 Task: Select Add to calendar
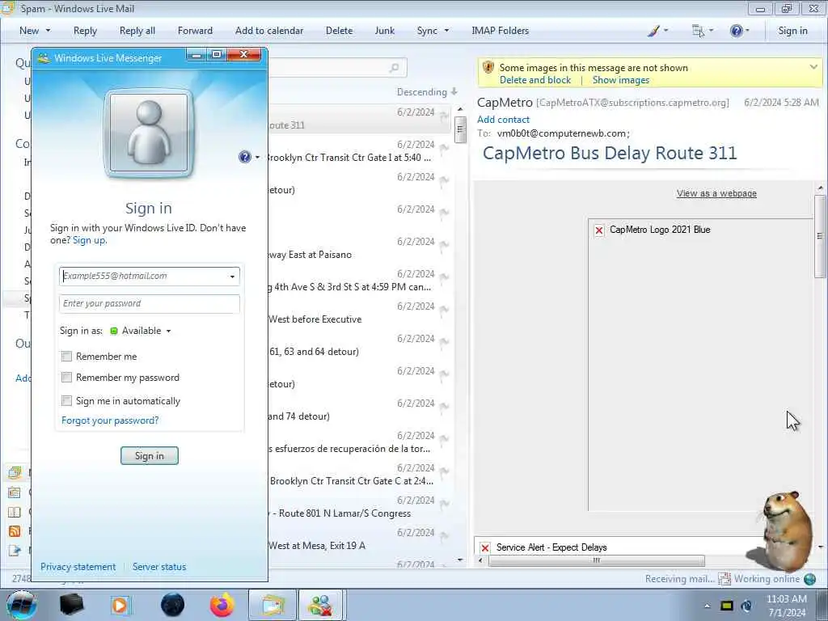[269, 31]
